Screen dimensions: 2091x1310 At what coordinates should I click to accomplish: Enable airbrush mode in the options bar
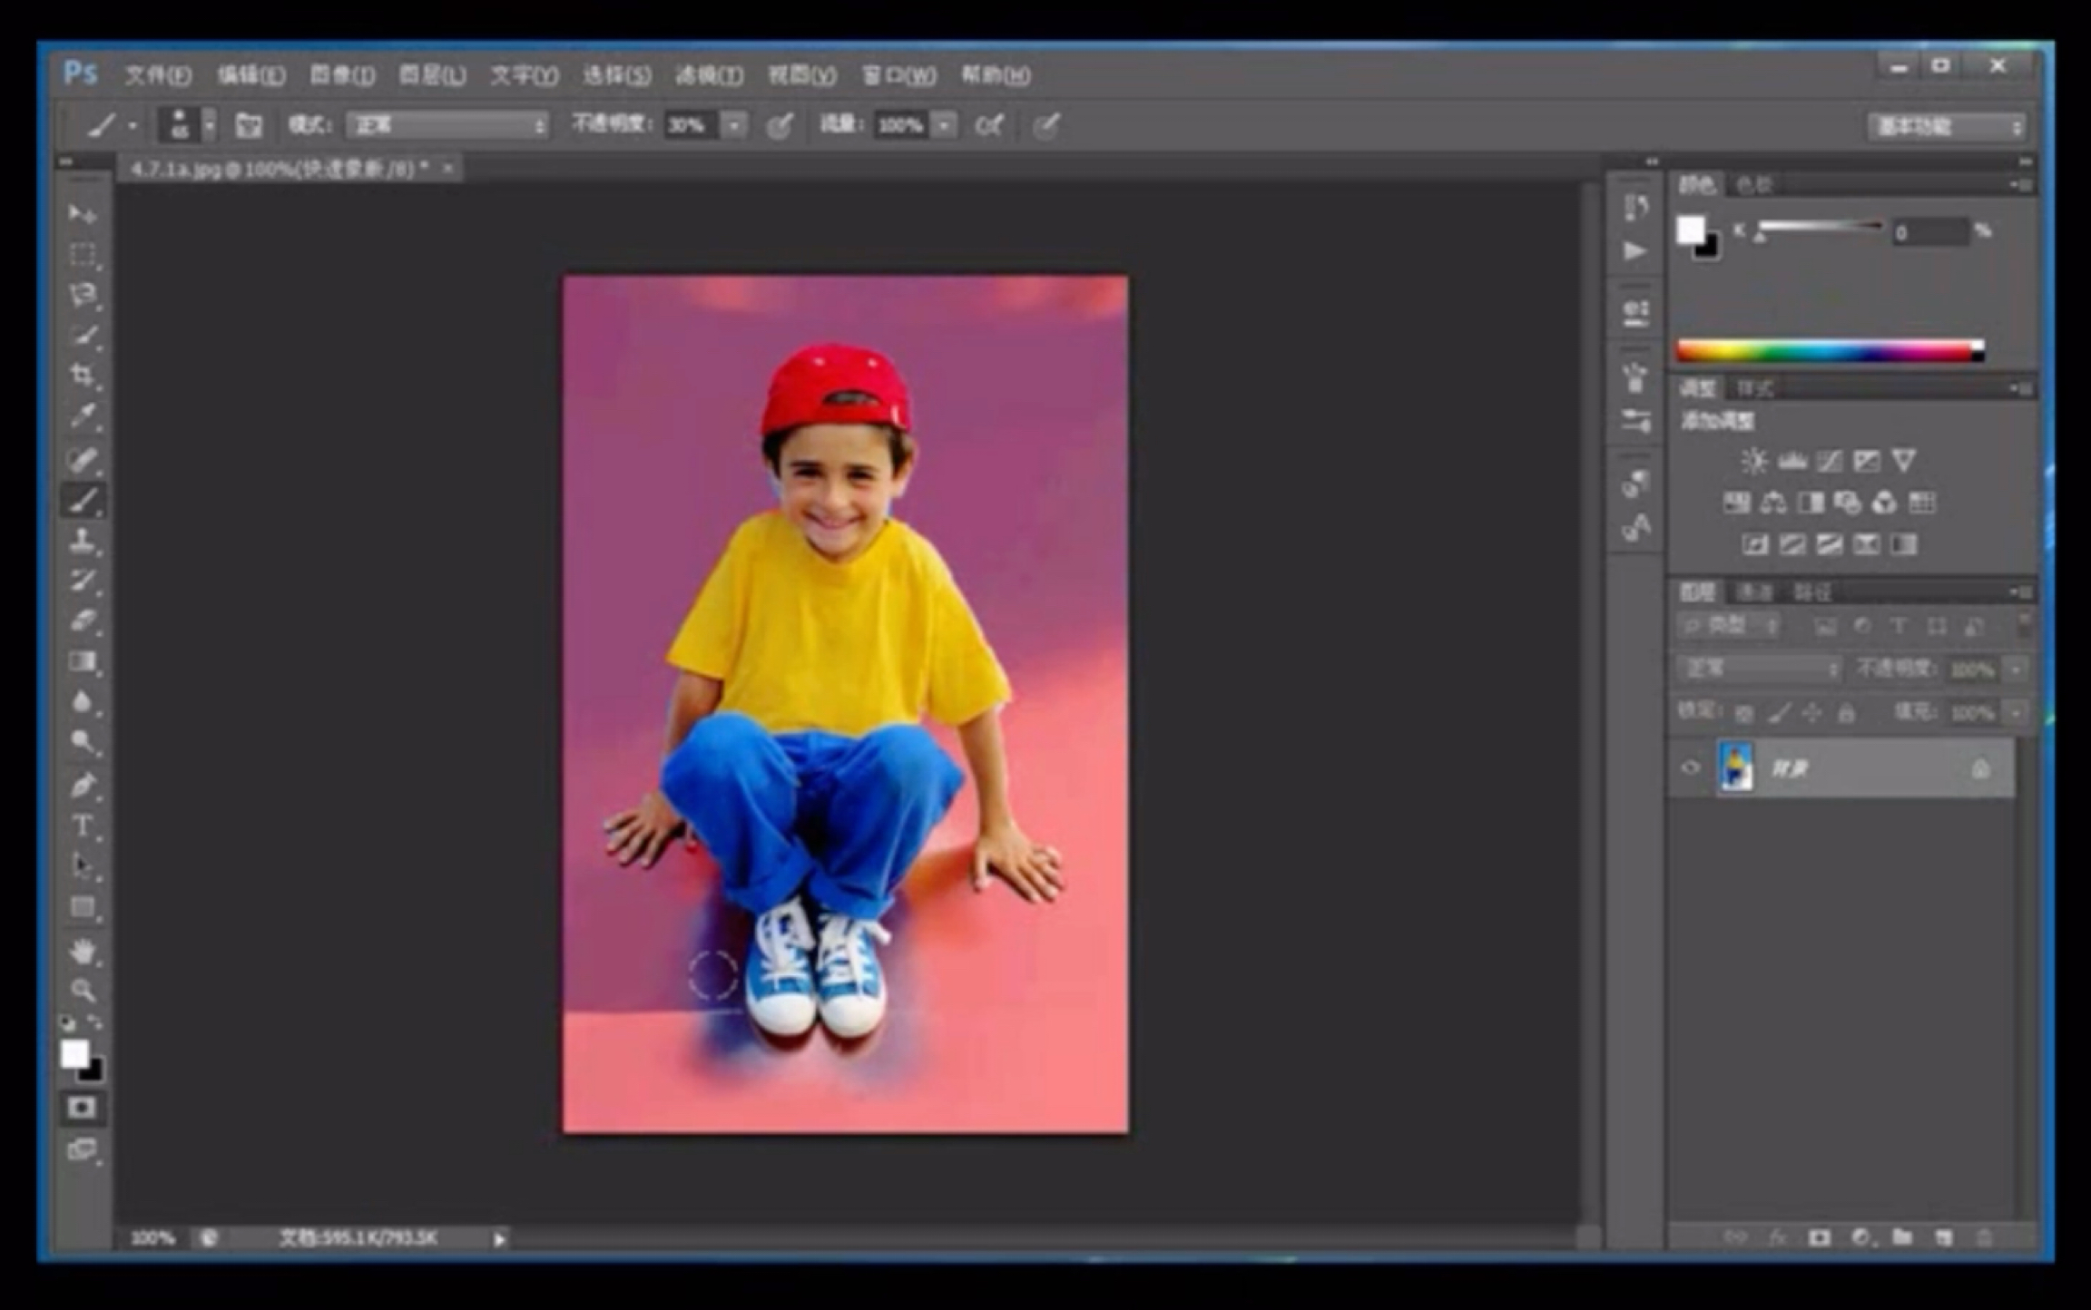(x=992, y=125)
